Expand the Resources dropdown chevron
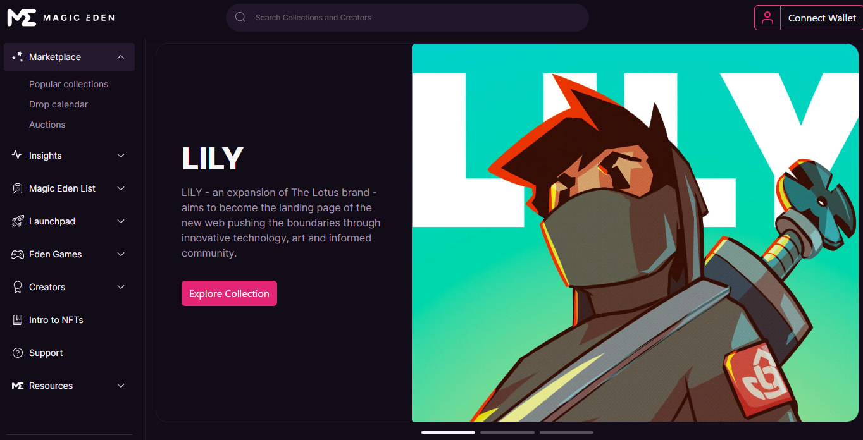This screenshot has height=440, width=863. (121, 386)
